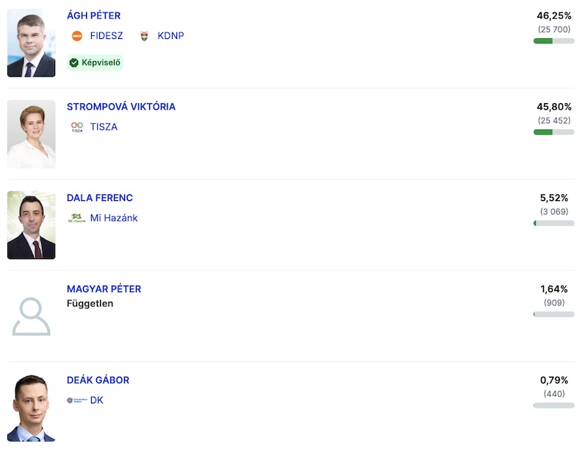Go to MAGYAR PÉTER's candidate page
588x452 pixels.
click(x=104, y=289)
